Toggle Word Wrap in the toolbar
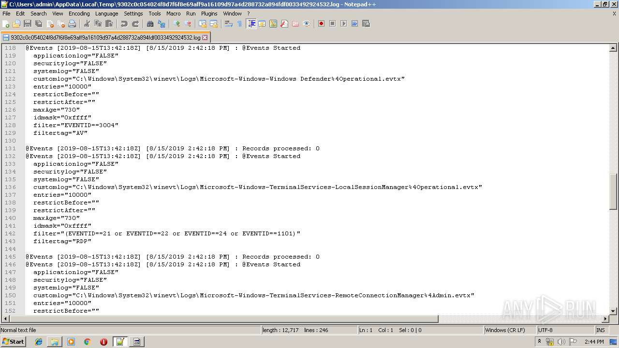The height and width of the screenshot is (348, 619). (x=229, y=24)
